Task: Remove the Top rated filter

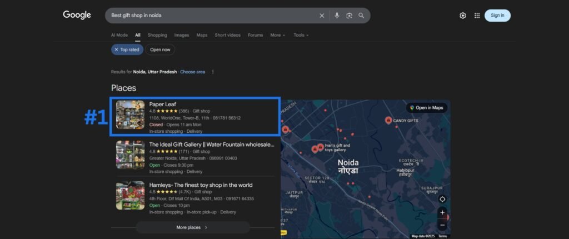Action: [117, 49]
